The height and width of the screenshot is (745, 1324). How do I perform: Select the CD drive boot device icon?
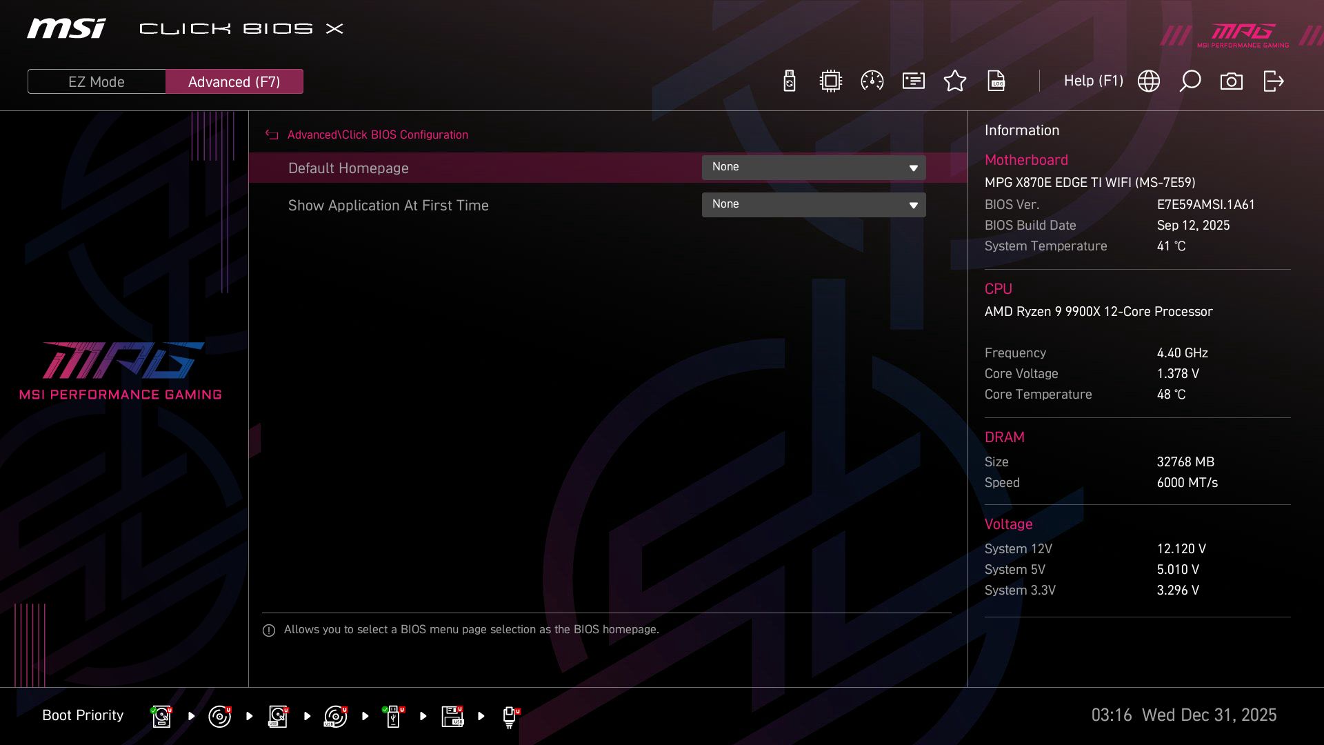pos(219,715)
